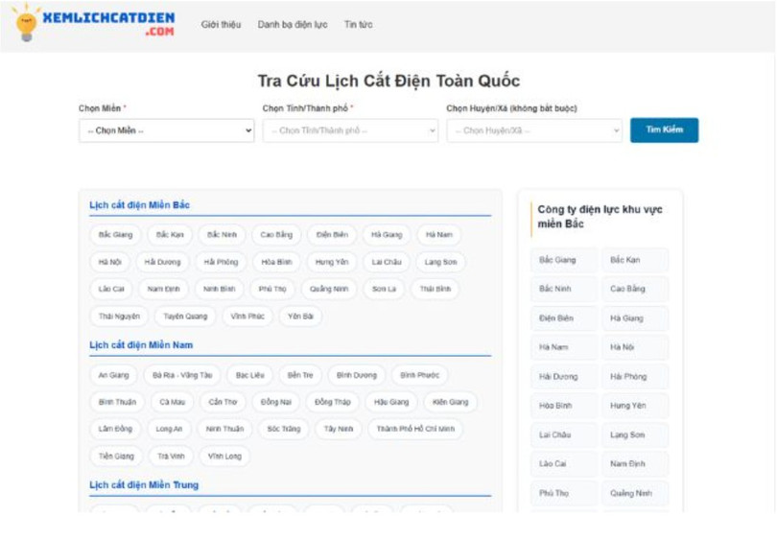Open the Chọn Tỉnh/Thành phố dropdown

click(350, 130)
